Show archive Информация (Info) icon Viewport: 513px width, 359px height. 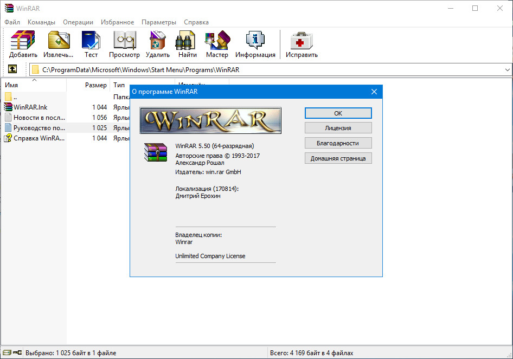click(x=255, y=44)
